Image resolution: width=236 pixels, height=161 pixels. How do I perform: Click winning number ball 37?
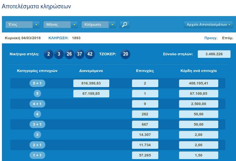pos(79,54)
